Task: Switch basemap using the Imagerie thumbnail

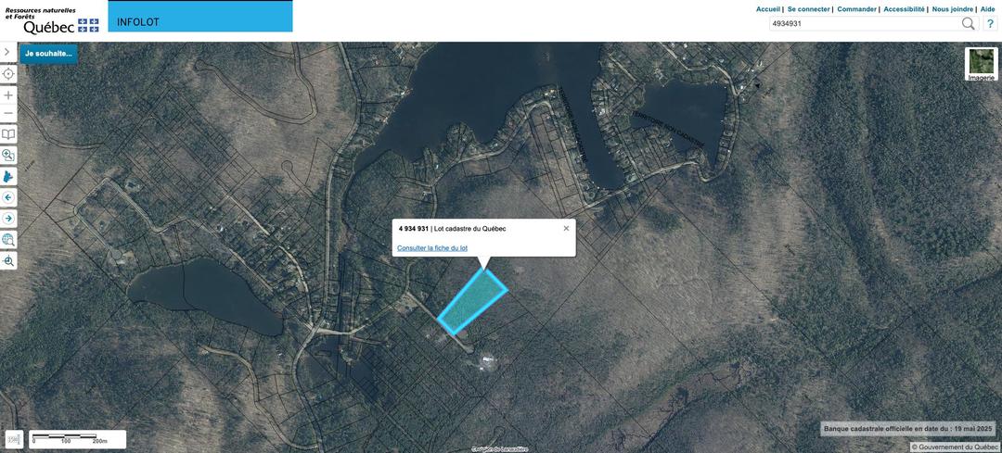Action: click(981, 63)
